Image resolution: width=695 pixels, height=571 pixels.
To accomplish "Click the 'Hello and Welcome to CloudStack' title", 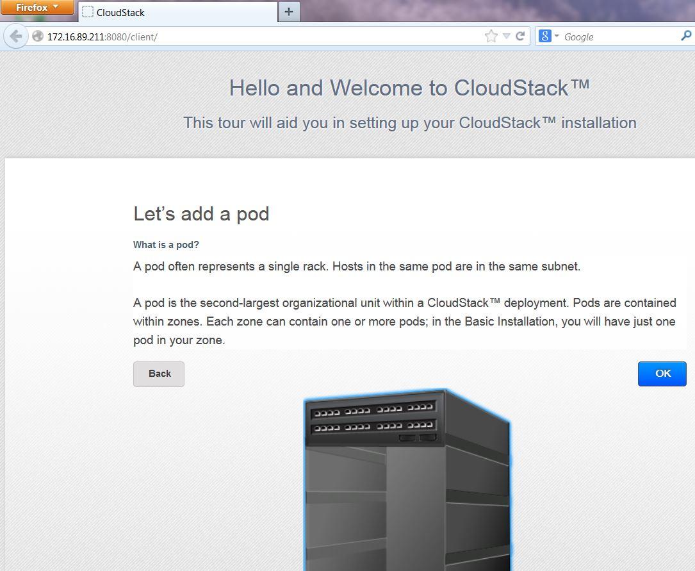I will (409, 88).
